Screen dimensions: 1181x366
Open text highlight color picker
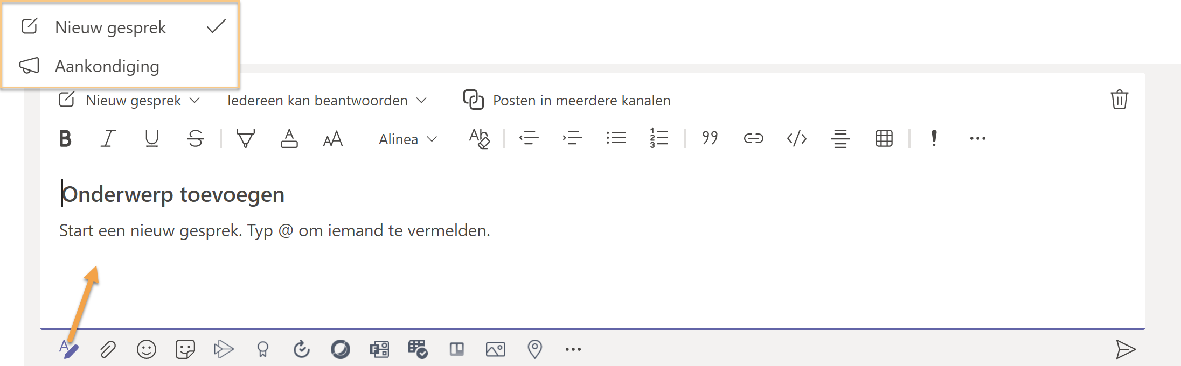click(x=246, y=139)
